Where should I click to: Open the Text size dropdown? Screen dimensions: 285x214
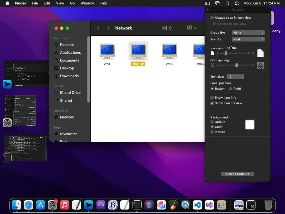[x=235, y=77]
